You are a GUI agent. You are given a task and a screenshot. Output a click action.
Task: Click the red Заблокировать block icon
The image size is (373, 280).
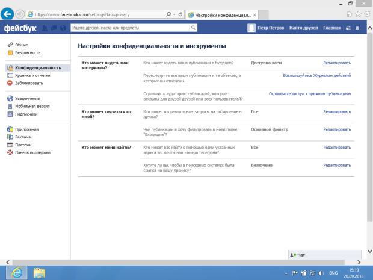[x=10, y=83]
